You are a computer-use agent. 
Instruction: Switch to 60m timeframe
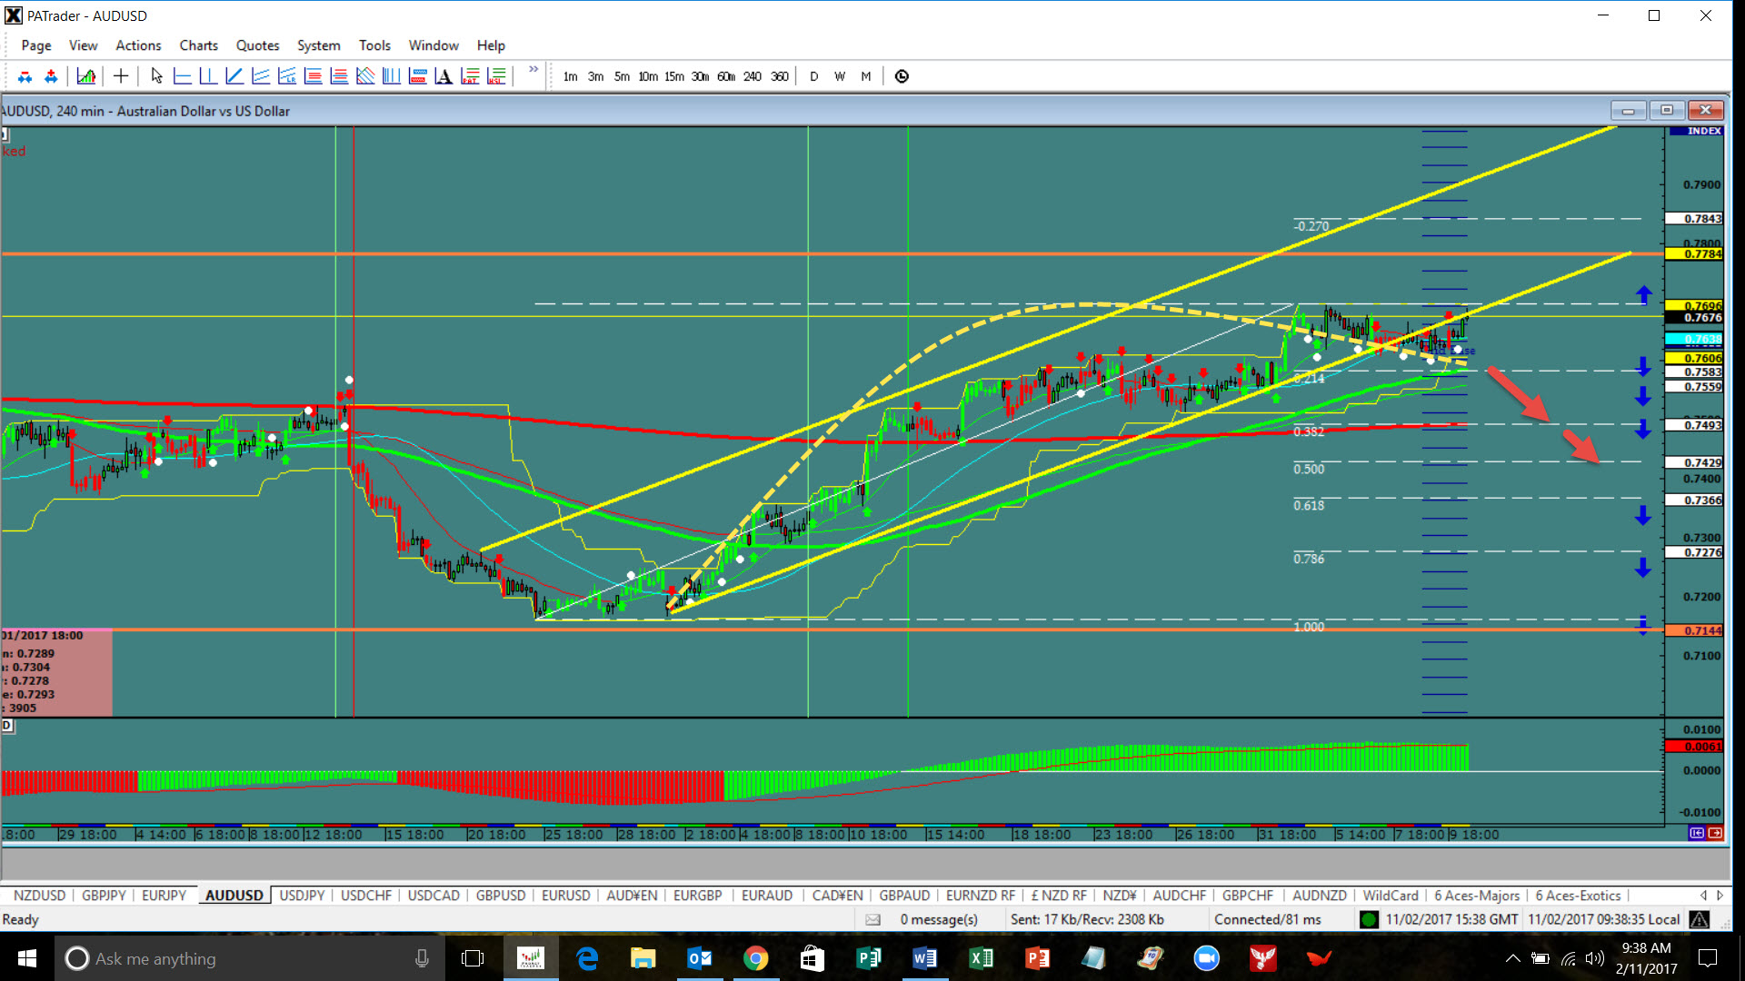pos(726,76)
